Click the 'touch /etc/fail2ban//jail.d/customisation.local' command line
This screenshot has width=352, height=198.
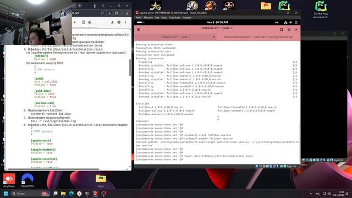coord(218,156)
